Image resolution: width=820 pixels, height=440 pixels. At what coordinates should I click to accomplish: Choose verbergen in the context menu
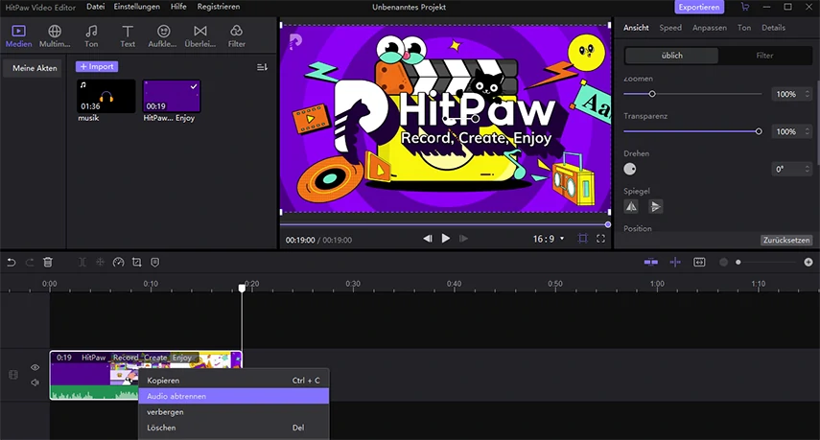click(x=234, y=412)
